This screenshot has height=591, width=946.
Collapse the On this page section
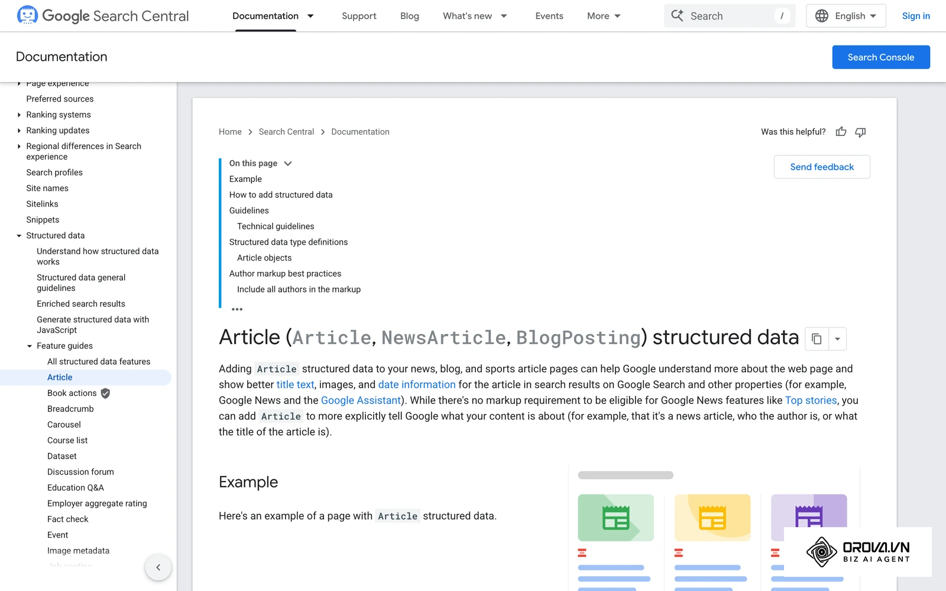[x=288, y=164]
